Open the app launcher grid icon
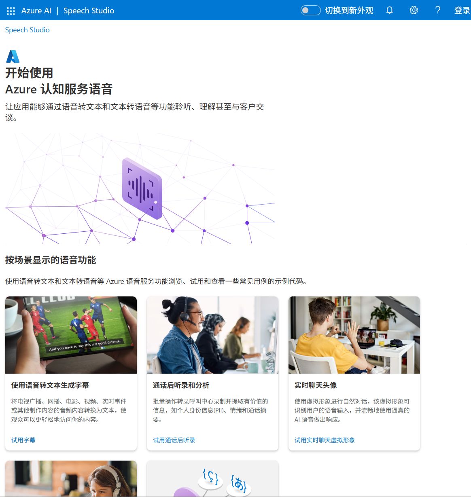The image size is (471, 497). coord(11,11)
